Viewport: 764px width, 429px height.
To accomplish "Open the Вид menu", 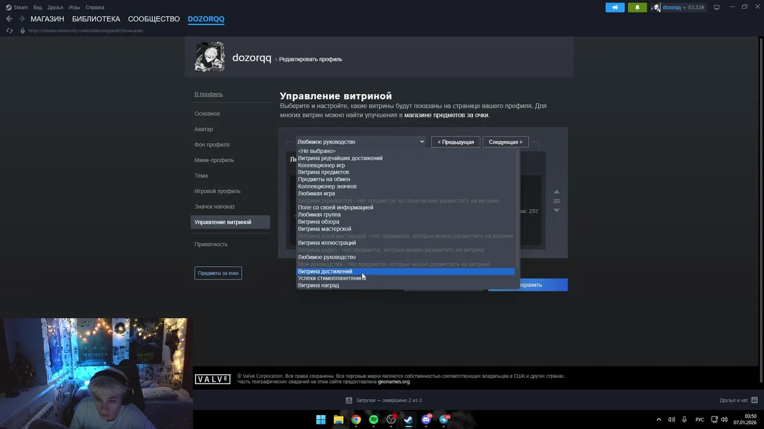I will 38,7.
